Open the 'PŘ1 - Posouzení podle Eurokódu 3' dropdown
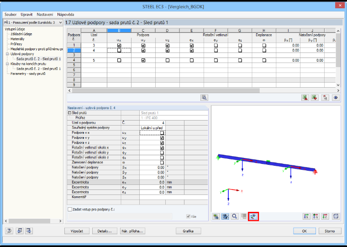 [60, 22]
